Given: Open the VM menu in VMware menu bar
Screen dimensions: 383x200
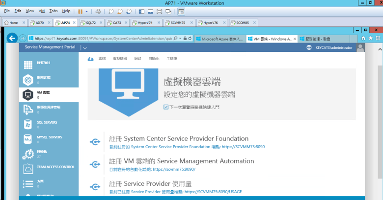Looking at the screenshot, I should 41,10.
